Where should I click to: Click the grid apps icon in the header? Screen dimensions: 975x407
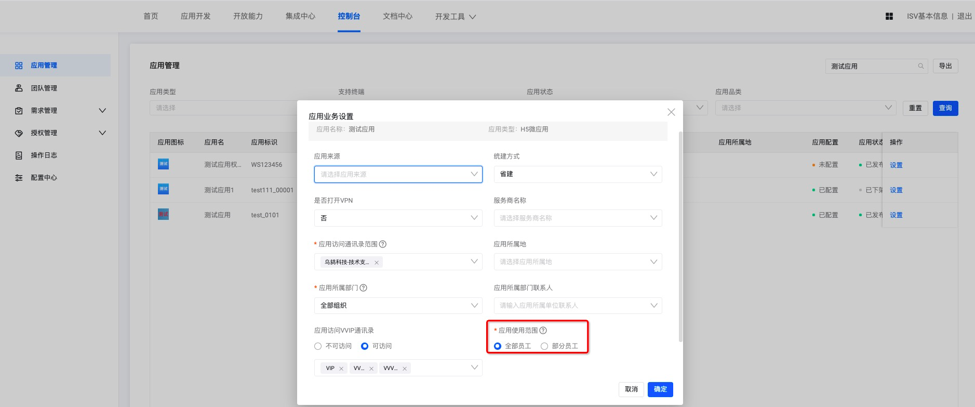coord(889,17)
